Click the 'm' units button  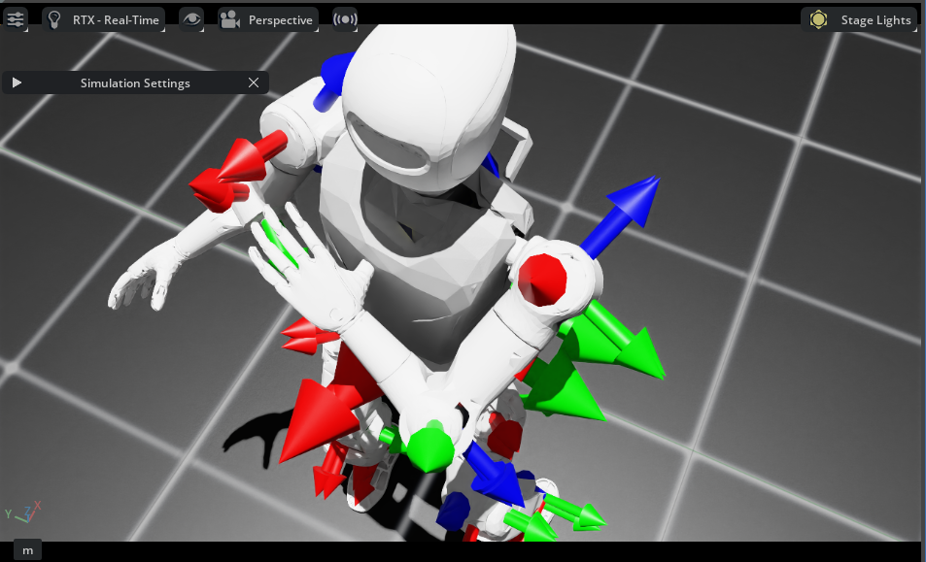point(27,550)
